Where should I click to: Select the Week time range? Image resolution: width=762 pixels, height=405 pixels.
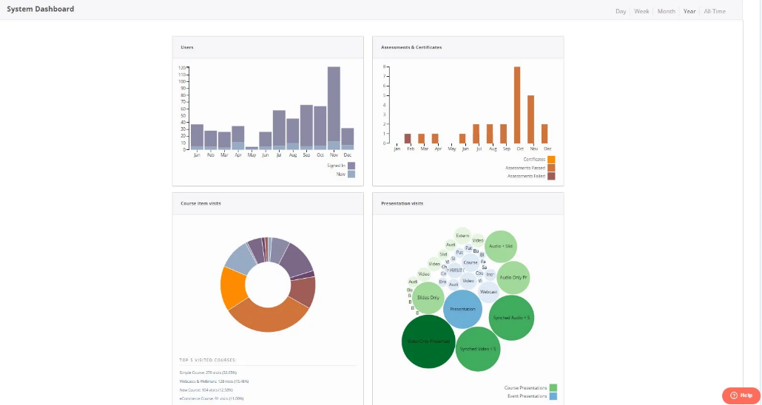641,11
